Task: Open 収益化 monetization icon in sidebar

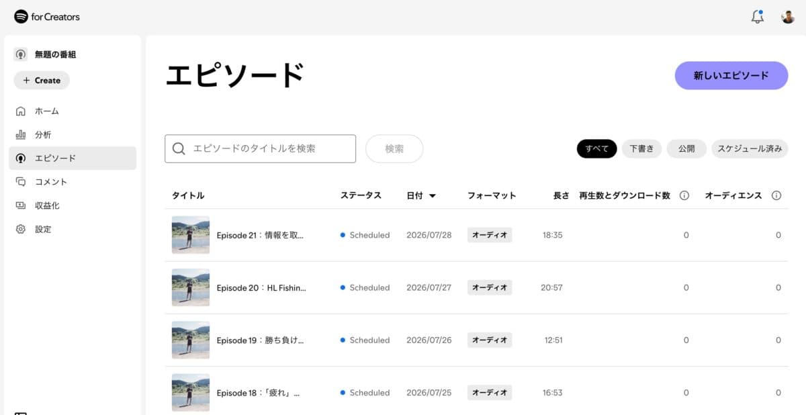Action: [x=21, y=205]
